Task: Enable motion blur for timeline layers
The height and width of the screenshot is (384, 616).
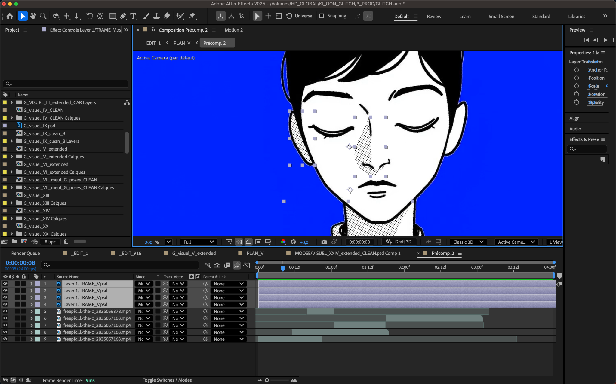Action: click(x=237, y=265)
